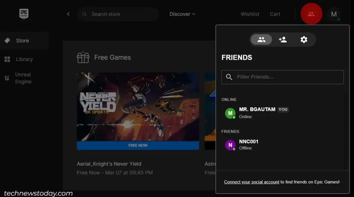354x197 pixels.
Task: Click the Free Games heading
Action: [x=112, y=57]
